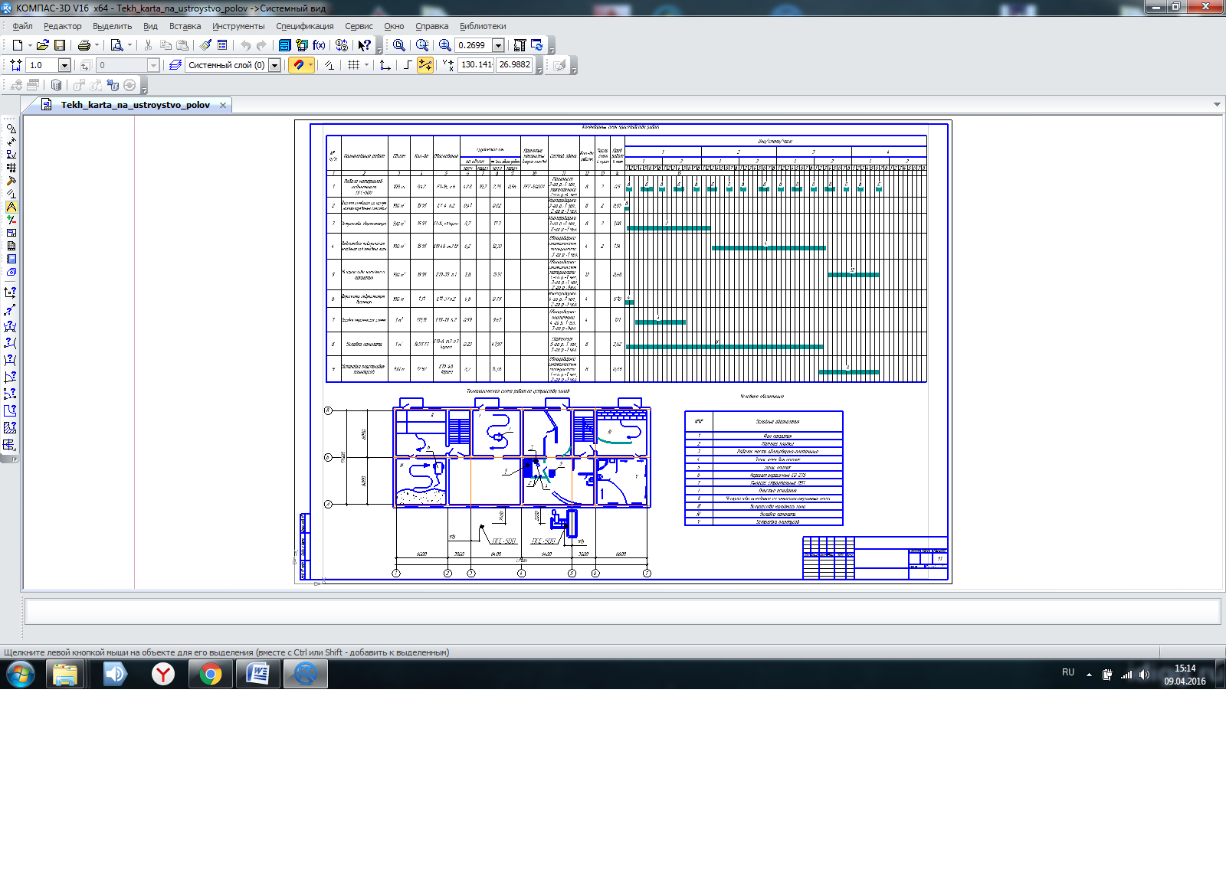Open the dropdown arrow next to New
Viewport: 1226px width, 889px height.
click(30, 45)
